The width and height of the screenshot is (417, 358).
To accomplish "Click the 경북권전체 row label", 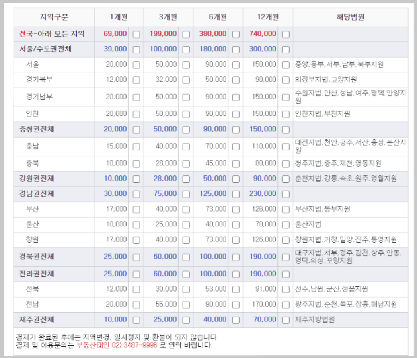I will pos(37,257).
